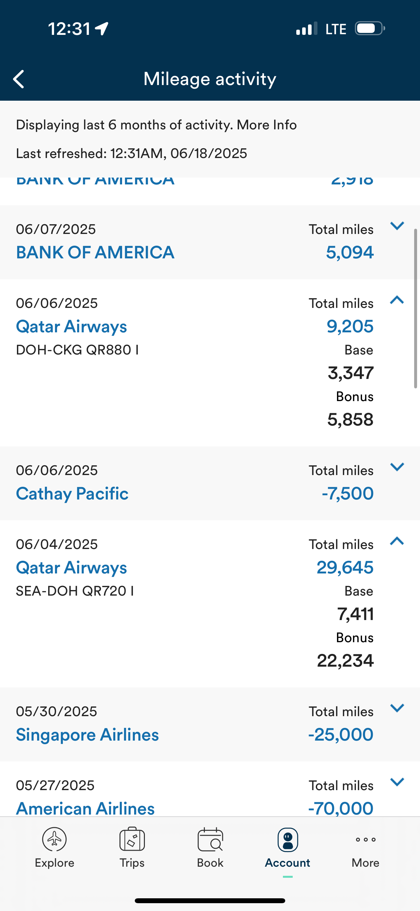Screen dimensions: 420x911
Task: Switch to the Explore tab label
Action: coord(54,863)
